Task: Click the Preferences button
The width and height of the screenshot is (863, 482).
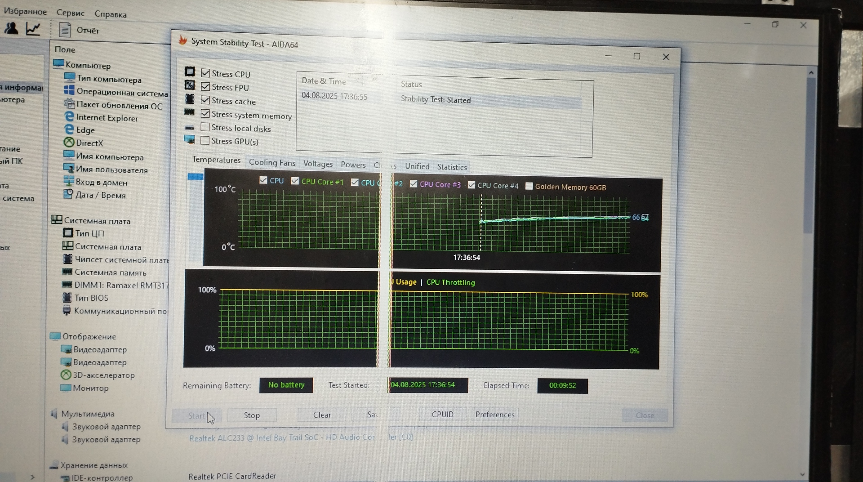Action: pos(494,415)
